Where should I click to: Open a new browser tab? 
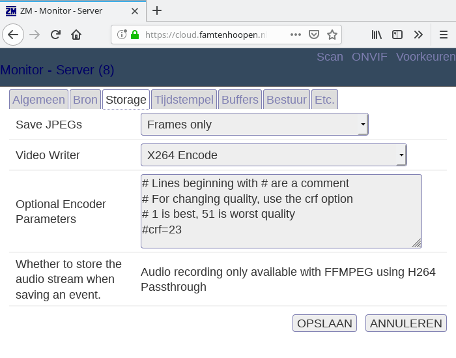pyautogui.click(x=157, y=10)
